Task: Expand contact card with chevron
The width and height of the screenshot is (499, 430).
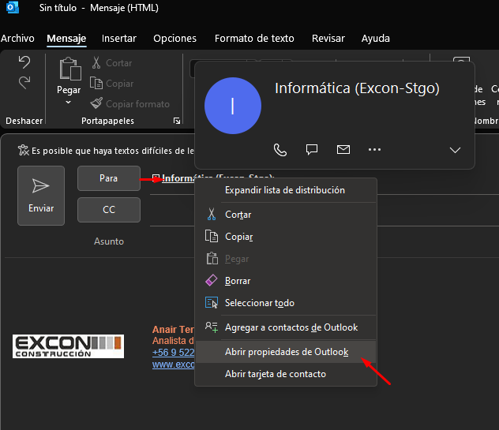Action: pyautogui.click(x=455, y=150)
